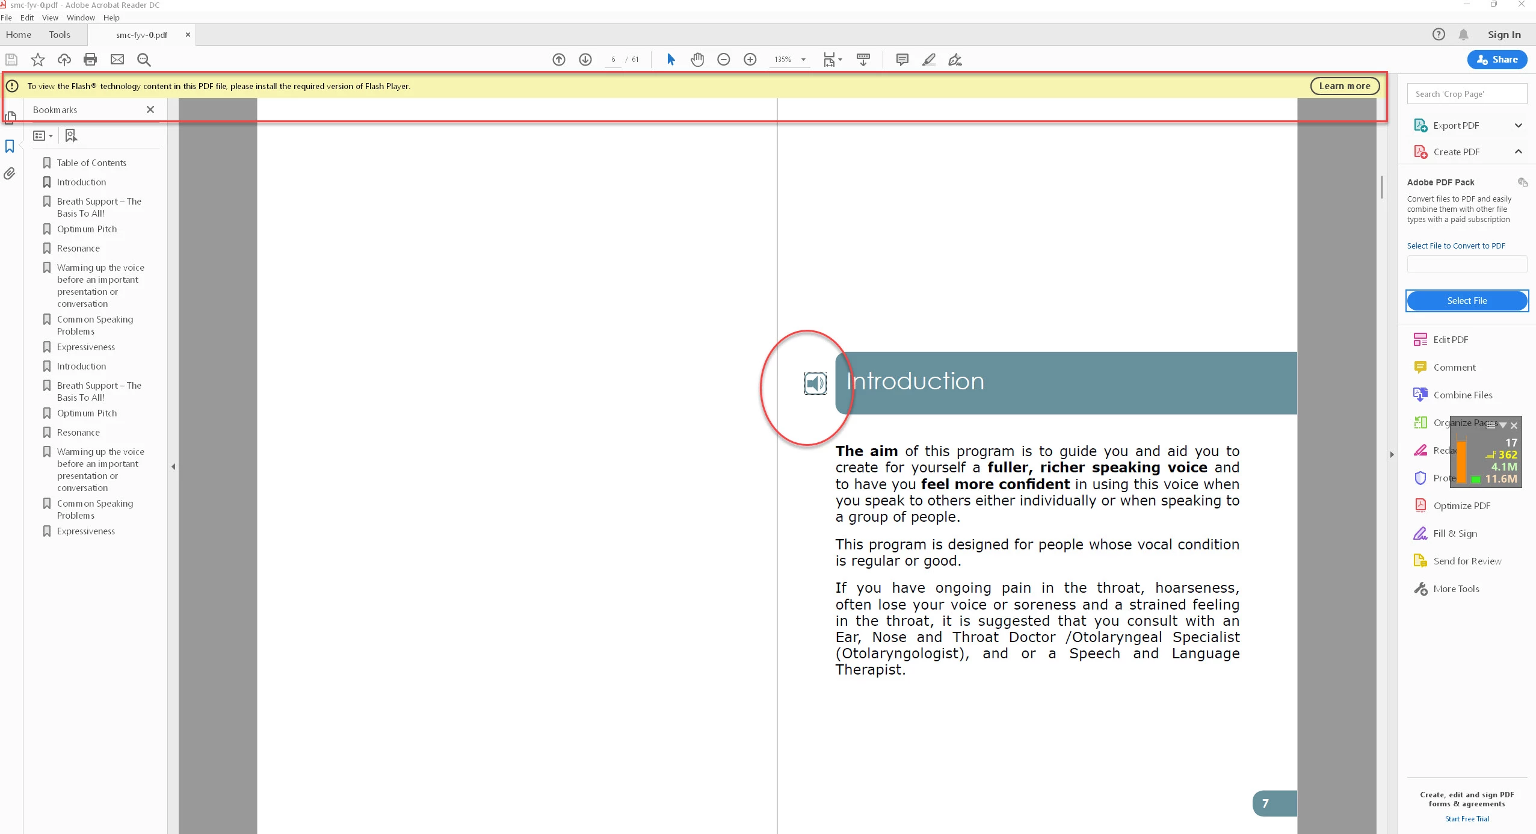The image size is (1536, 834).
Task: Open the print dialog icon
Action: pos(90,60)
